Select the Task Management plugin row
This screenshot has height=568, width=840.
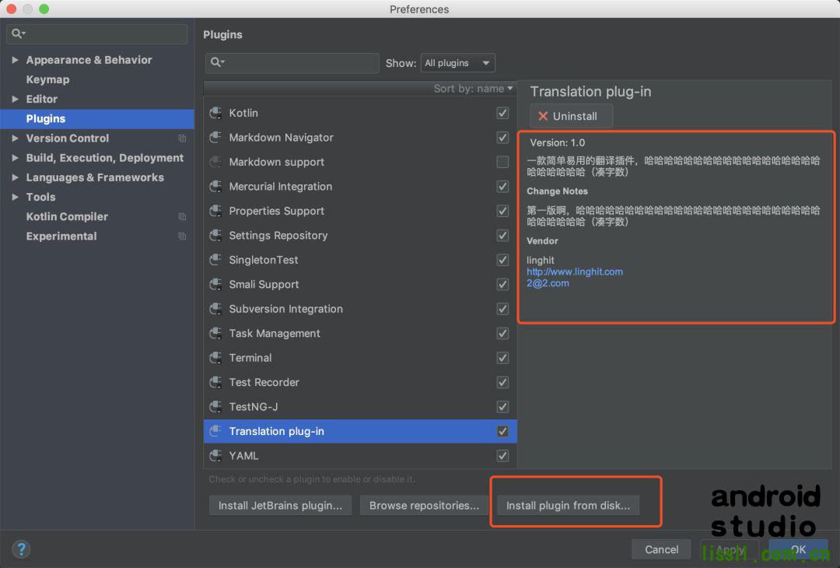pyautogui.click(x=360, y=333)
